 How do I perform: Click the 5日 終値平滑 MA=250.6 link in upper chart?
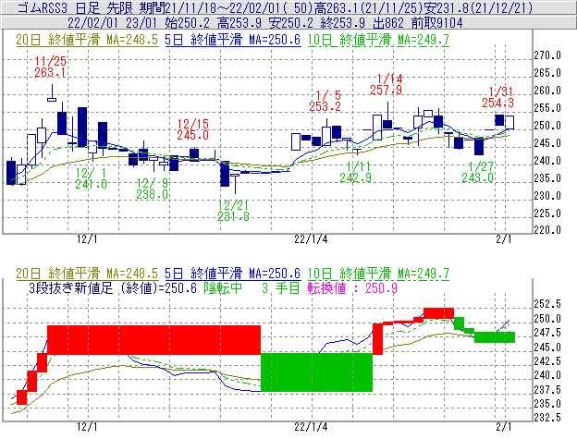[x=233, y=40]
